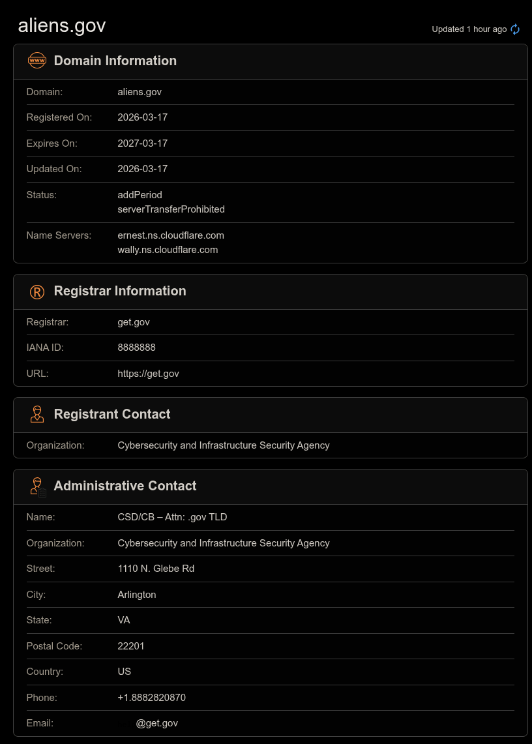Click the www globe icon for Domain Information
Image resolution: width=532 pixels, height=744 pixels.
coord(37,61)
